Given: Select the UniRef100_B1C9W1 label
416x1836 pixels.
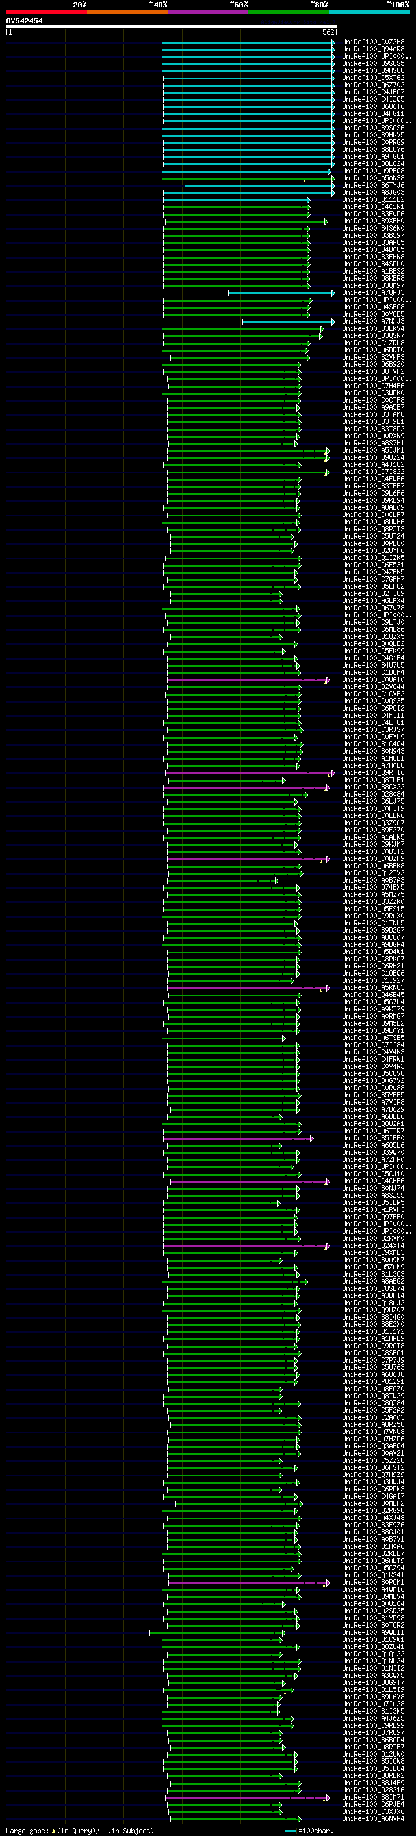Looking at the screenshot, I should pyautogui.click(x=373, y=1639).
